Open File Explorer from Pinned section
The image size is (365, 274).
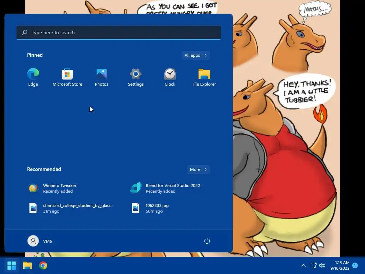(204, 77)
